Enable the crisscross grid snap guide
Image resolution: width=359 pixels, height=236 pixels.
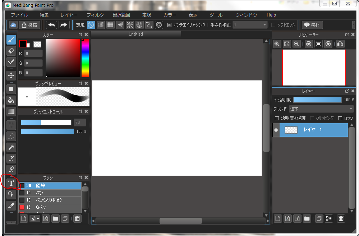(110, 25)
